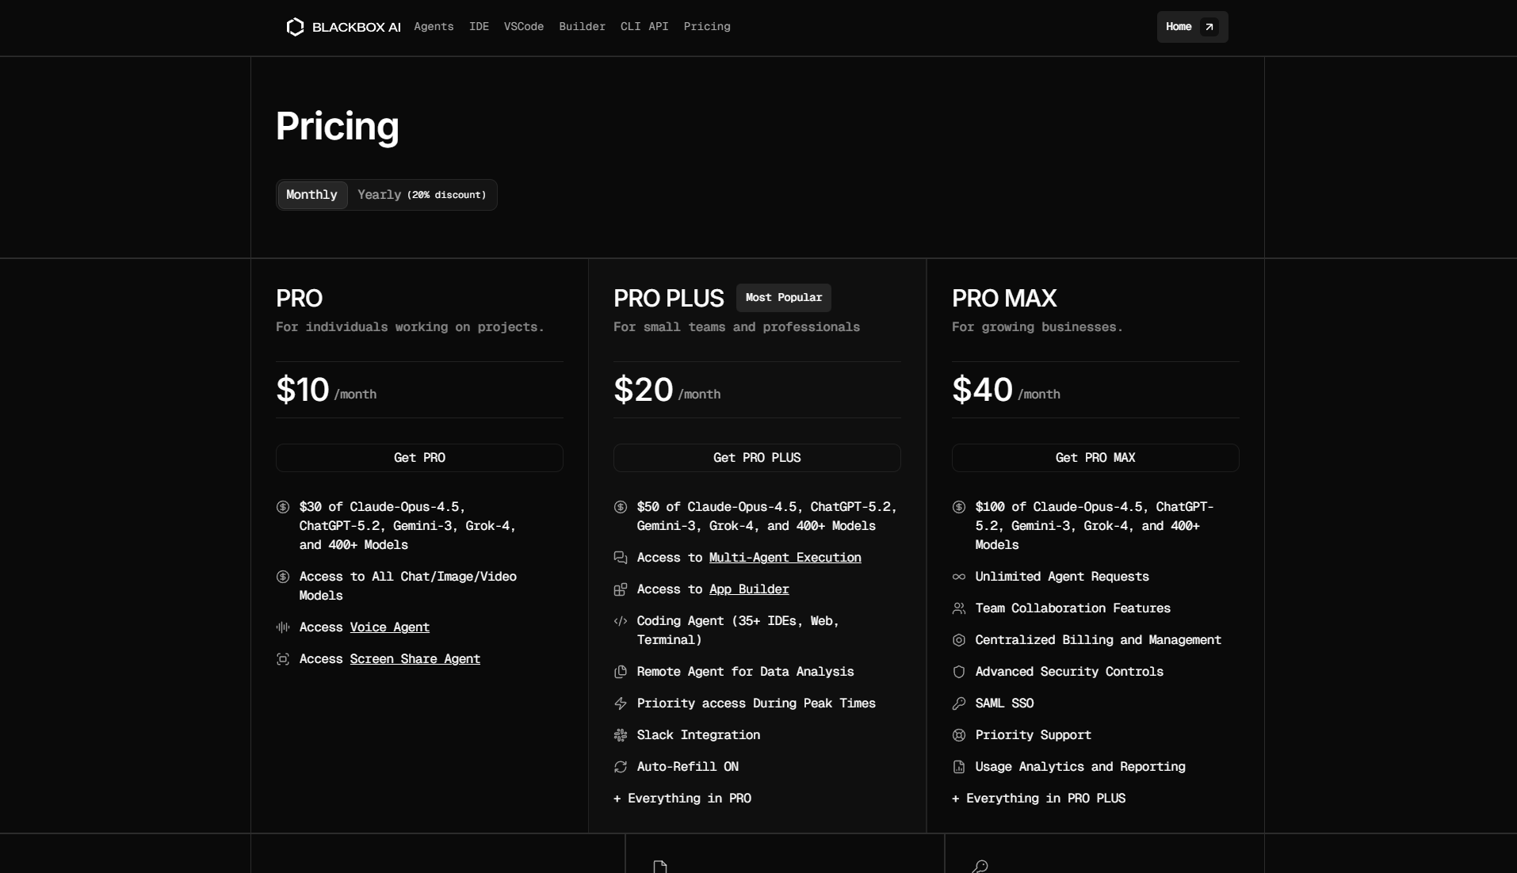Image resolution: width=1517 pixels, height=873 pixels.
Task: Switch billing to Yearly with 20% discount
Action: tap(422, 195)
